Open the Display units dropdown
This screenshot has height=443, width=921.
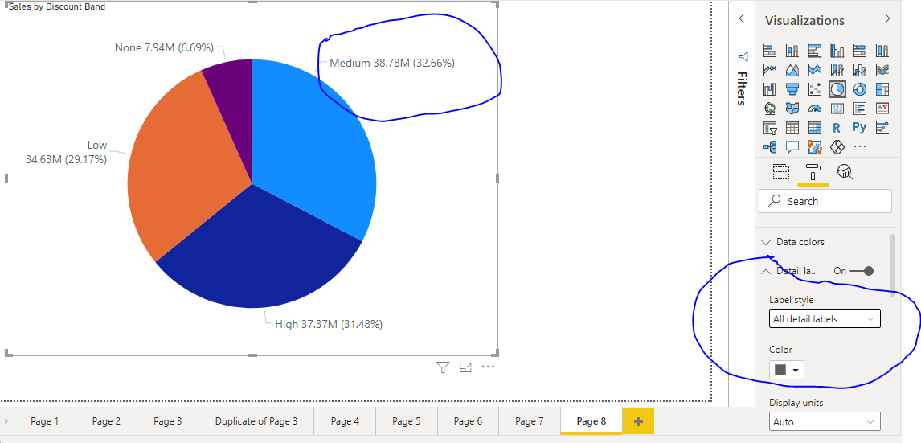coord(825,422)
